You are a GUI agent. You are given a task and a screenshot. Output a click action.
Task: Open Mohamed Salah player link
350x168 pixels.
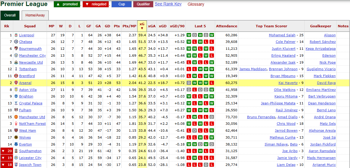282,35
